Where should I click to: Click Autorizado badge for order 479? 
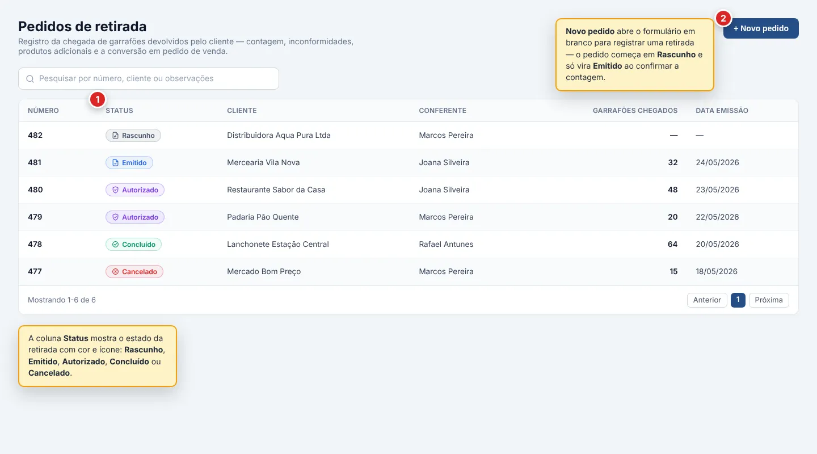tap(135, 217)
